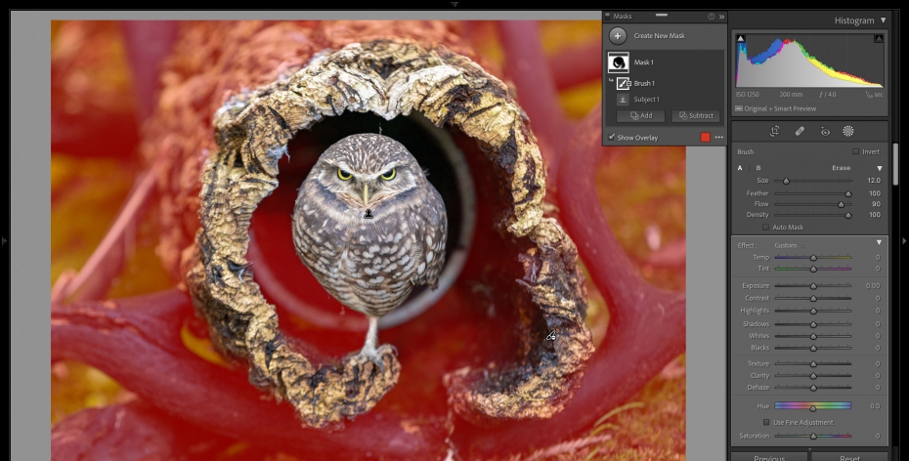Image resolution: width=909 pixels, height=461 pixels.
Task: Click the Masks panel drag handle
Action: click(x=662, y=15)
